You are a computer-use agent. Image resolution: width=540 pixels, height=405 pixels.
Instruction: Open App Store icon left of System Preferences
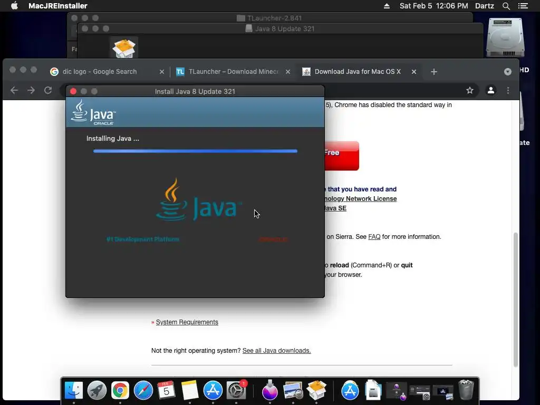pyautogui.click(x=213, y=390)
